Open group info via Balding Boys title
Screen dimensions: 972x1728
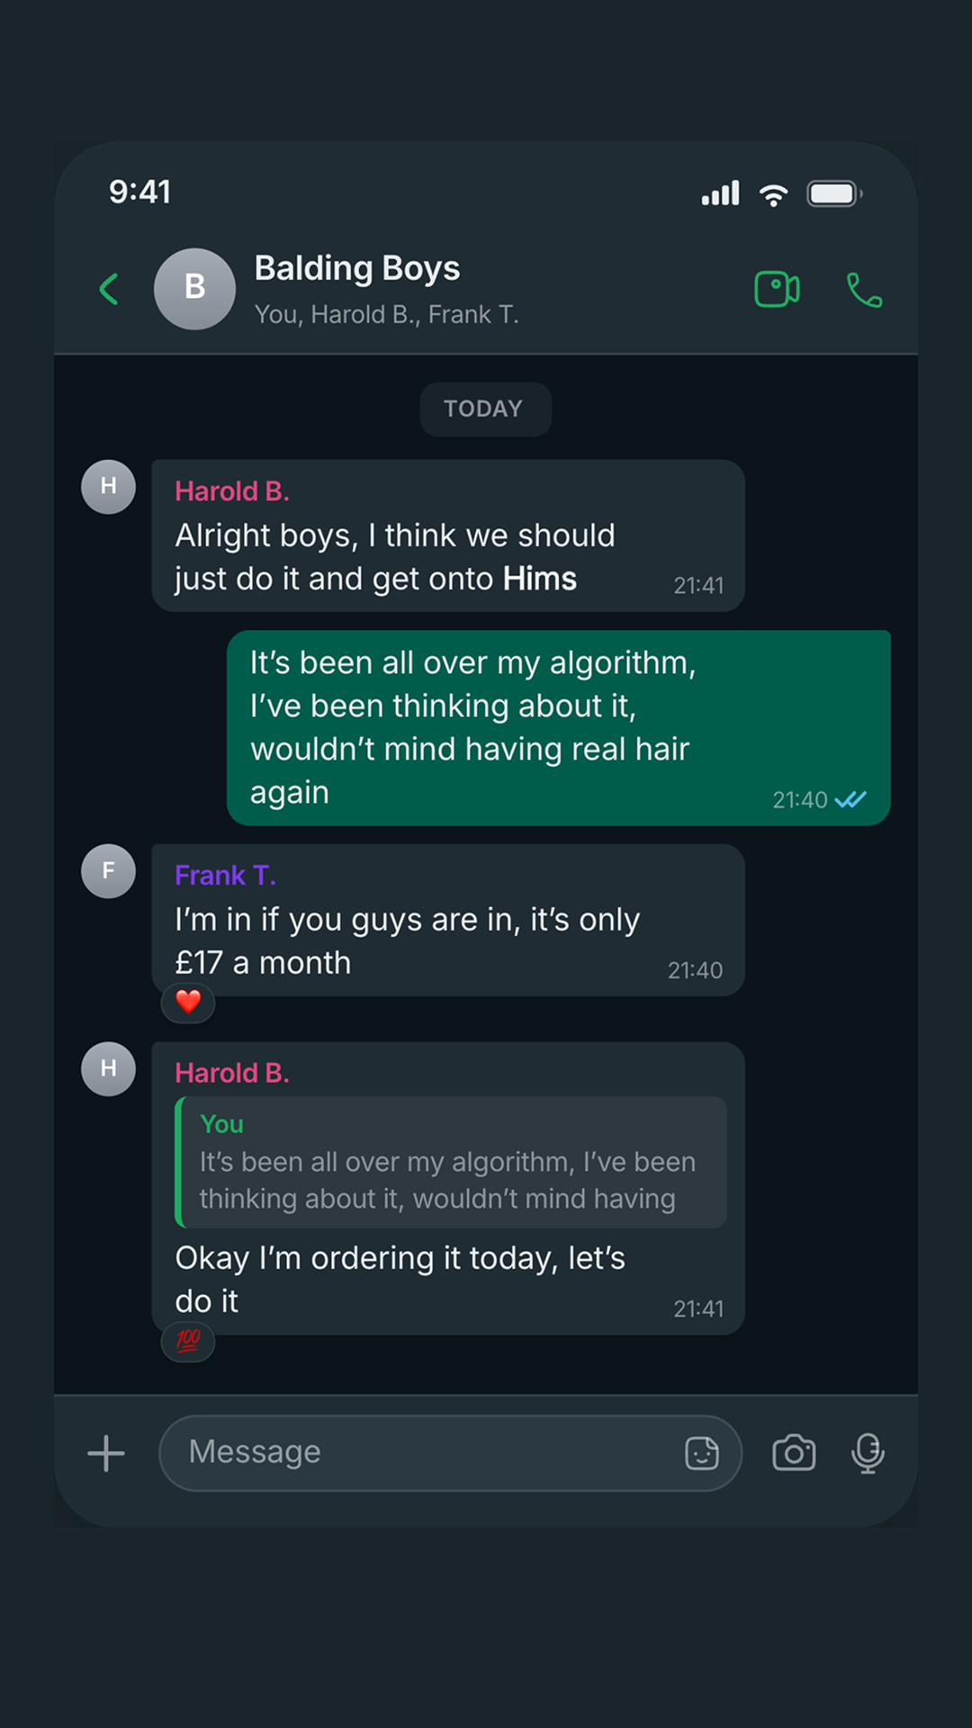357,268
